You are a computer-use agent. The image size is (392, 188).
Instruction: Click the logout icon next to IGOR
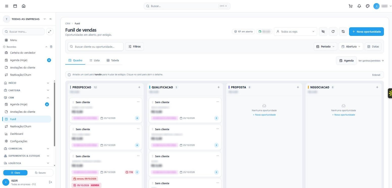pos(50,182)
